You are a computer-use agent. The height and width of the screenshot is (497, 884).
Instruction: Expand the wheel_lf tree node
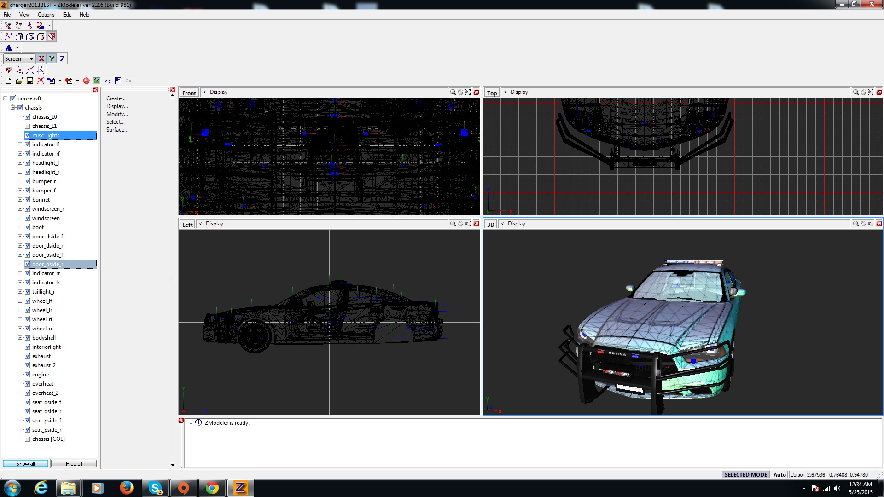(x=20, y=301)
